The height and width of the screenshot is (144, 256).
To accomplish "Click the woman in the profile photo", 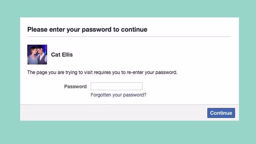I will coord(33,56).
